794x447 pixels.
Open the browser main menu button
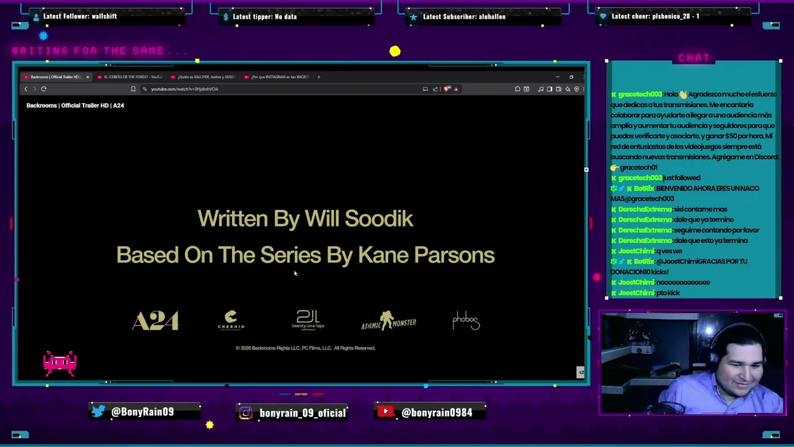point(584,89)
